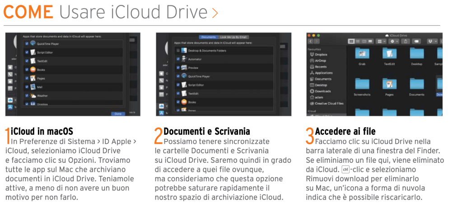462x206 pixels.
Task: Switch to Look Me Up By Email tab
Action: [x=233, y=37]
